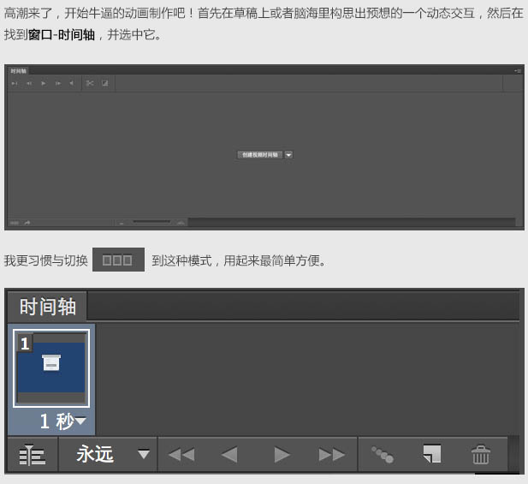The image size is (528, 484).
Task: Play the frame animation
Action: (282, 455)
